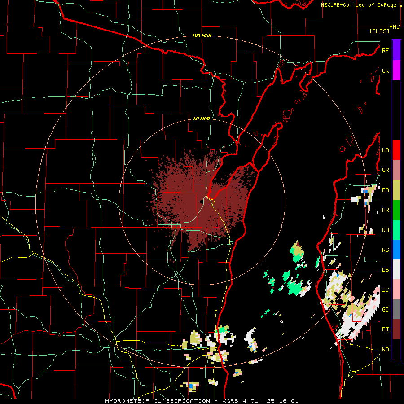Click the [CLAS] unit label
Image resolution: width=404 pixels, height=404 pixels.
(379, 31)
